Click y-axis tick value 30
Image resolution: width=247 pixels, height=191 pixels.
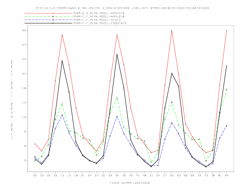24,30
